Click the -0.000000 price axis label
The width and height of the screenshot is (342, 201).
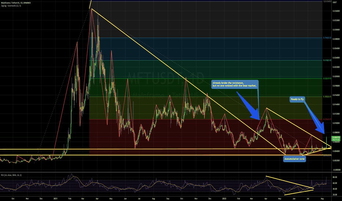(x=336, y=170)
